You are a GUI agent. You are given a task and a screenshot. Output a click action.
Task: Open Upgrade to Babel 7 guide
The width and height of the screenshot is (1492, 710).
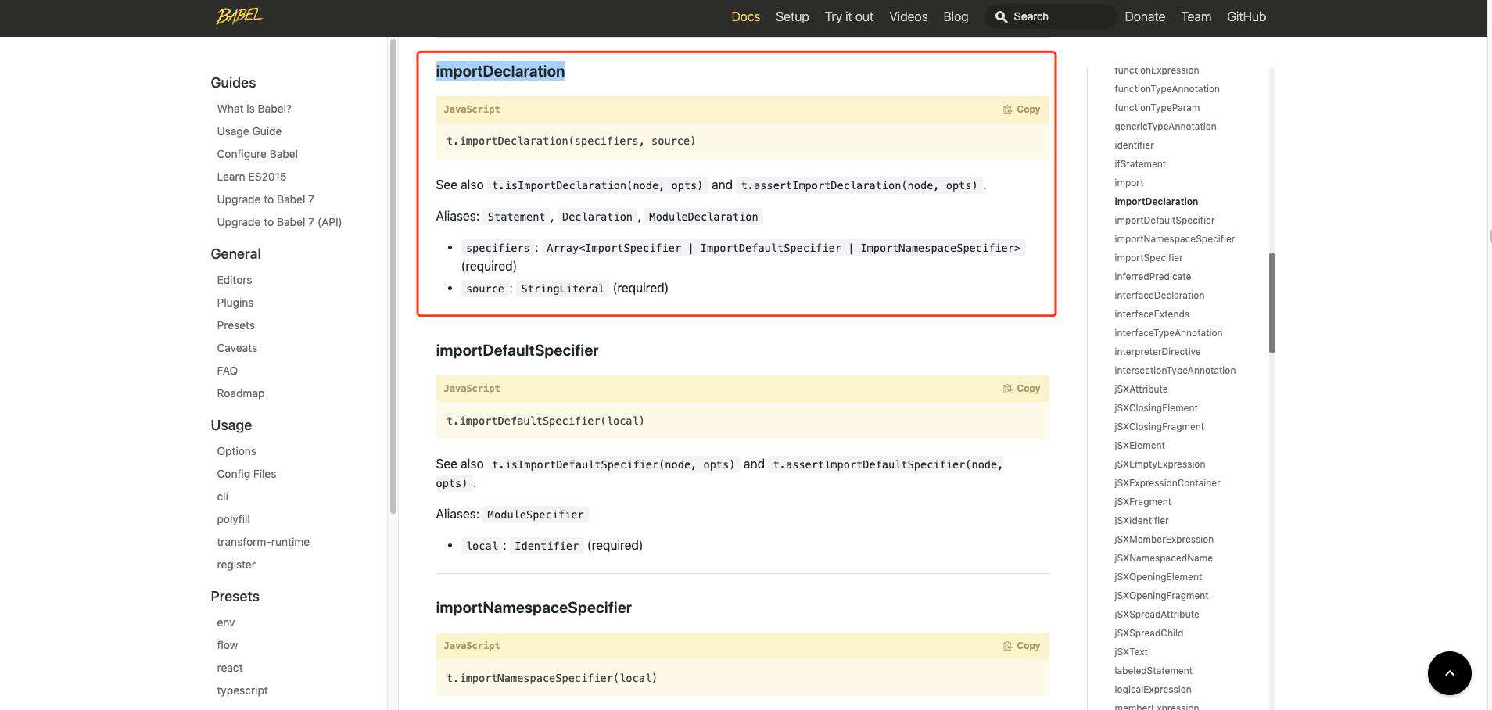coord(265,199)
